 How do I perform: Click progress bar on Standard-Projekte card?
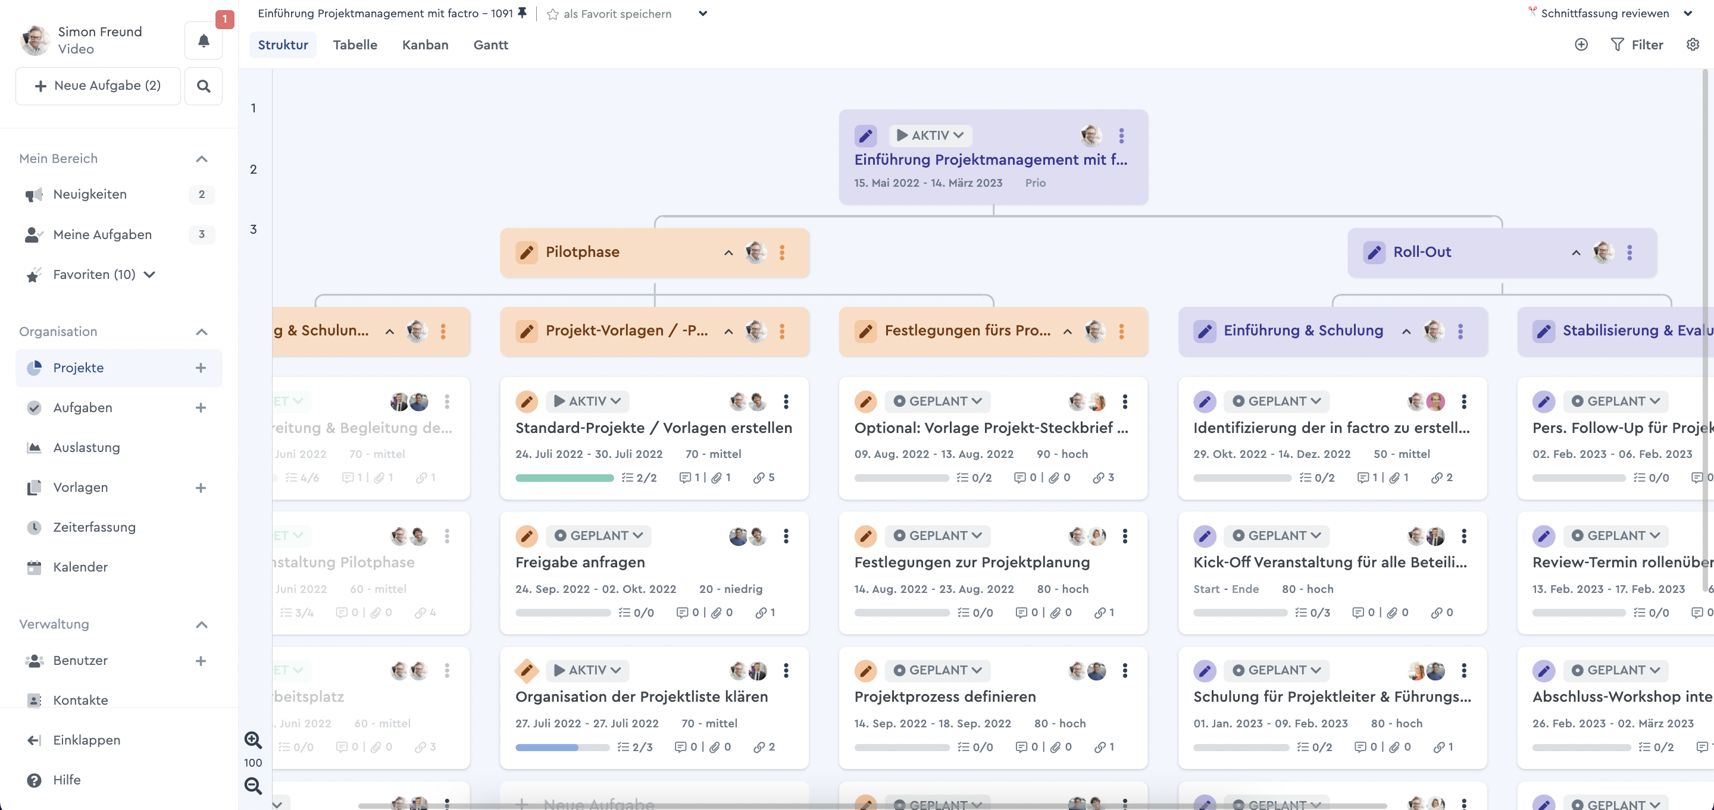564,478
